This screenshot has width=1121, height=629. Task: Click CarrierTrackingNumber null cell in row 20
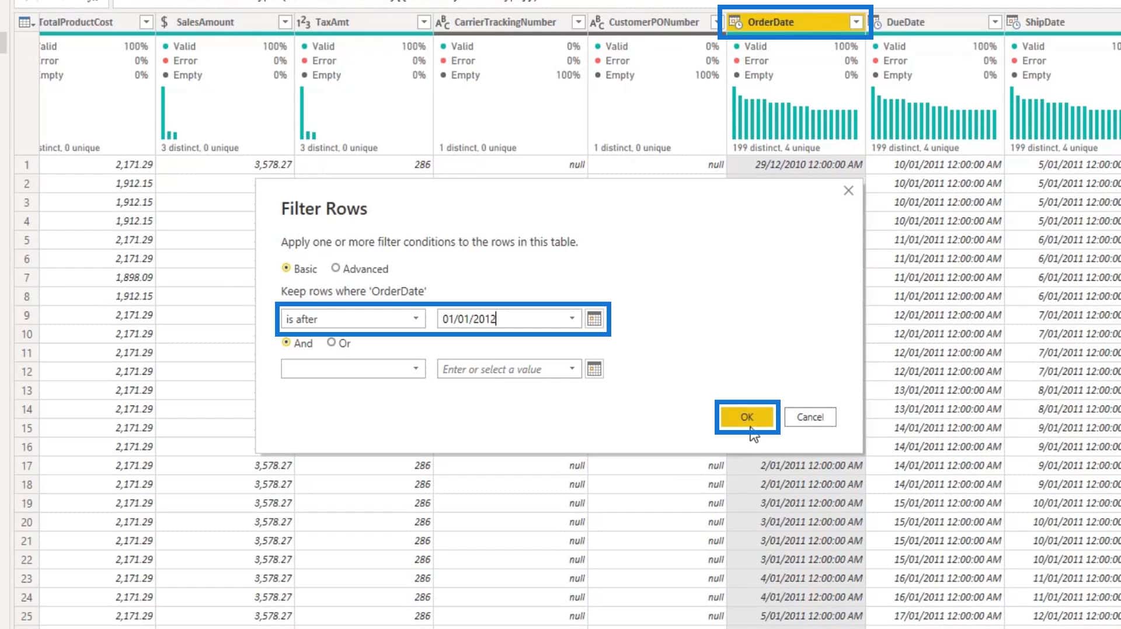point(511,522)
